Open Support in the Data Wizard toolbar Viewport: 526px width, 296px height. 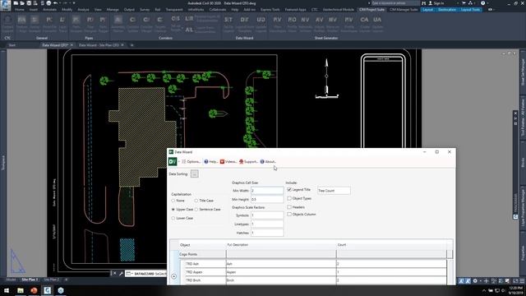[248, 162]
